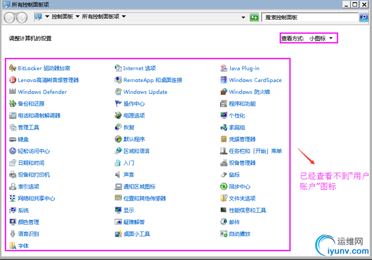Open the 恢复 icon
This screenshot has height=260, width=372.
click(x=118, y=127)
